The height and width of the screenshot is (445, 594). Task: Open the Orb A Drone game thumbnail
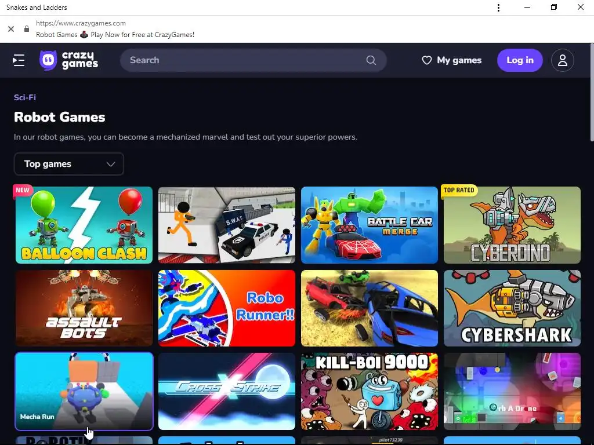(512, 391)
